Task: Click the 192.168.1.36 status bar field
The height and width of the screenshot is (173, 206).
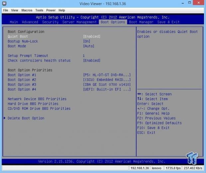Action: (x=140, y=168)
